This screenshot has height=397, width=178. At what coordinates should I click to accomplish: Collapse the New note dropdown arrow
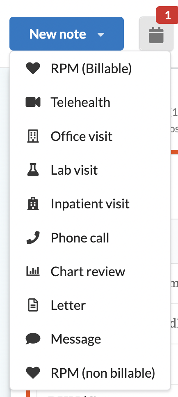[x=101, y=35]
